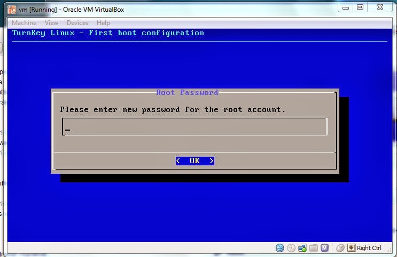Viewport: 397px width, 257px height.
Task: Click the 'Please enter new password' prompt text
Action: (x=173, y=110)
